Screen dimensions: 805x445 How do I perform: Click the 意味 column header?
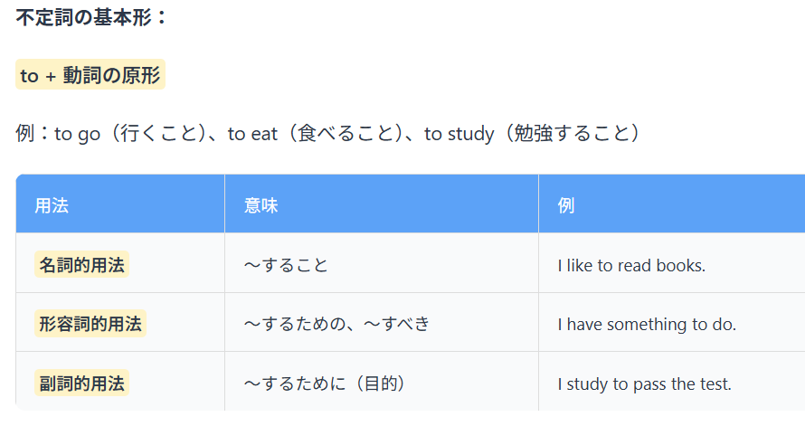(260, 205)
